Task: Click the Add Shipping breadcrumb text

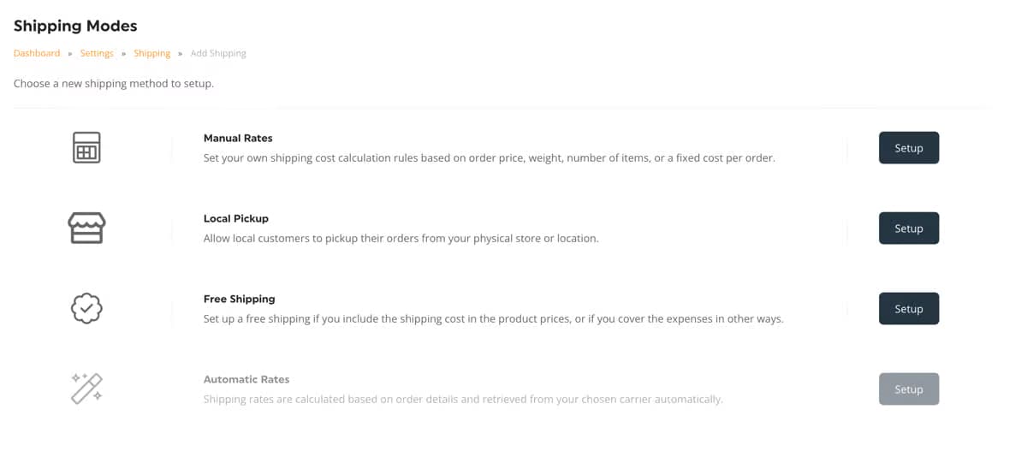Action: click(218, 53)
